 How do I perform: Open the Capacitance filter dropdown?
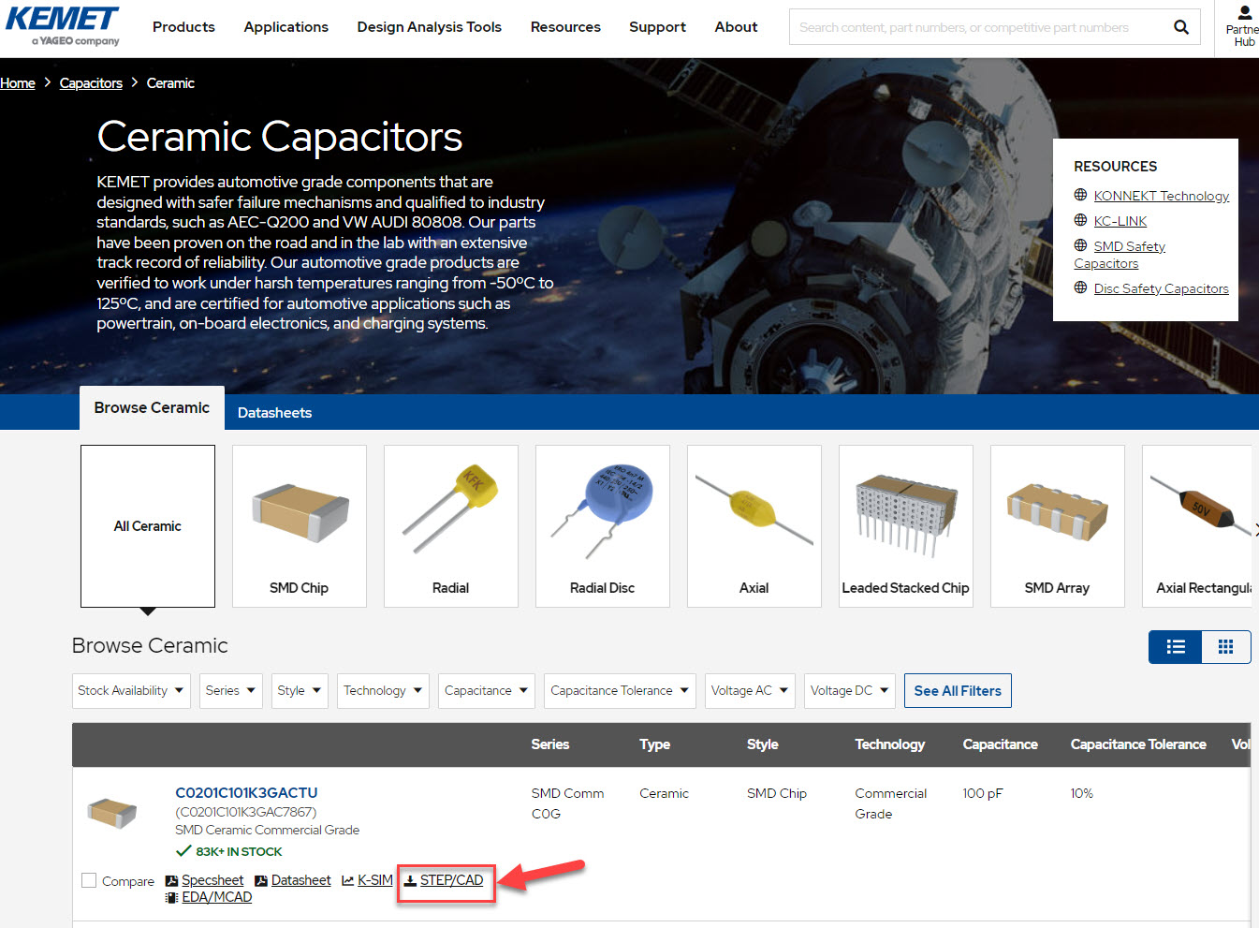[487, 691]
